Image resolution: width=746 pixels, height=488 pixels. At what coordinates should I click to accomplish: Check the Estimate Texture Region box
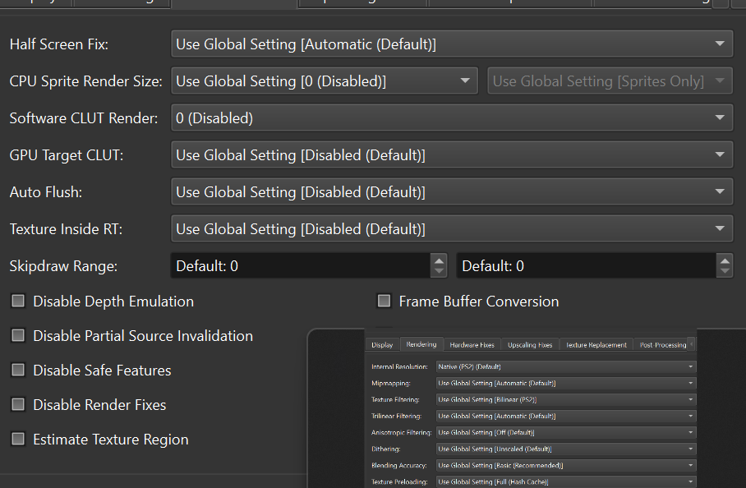coord(18,440)
